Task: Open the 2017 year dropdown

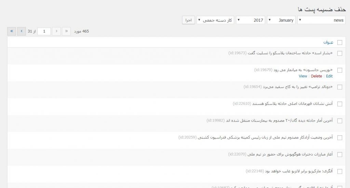Action: point(251,20)
